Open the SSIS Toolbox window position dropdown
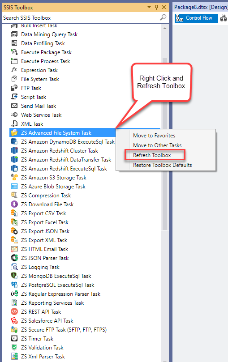Screen dimensions: 228x362 pos(149,8)
